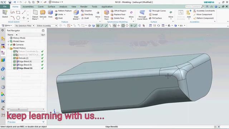Open the Surface ribbon tab
The width and height of the screenshot is (229, 129).
pyautogui.click(x=52, y=6)
